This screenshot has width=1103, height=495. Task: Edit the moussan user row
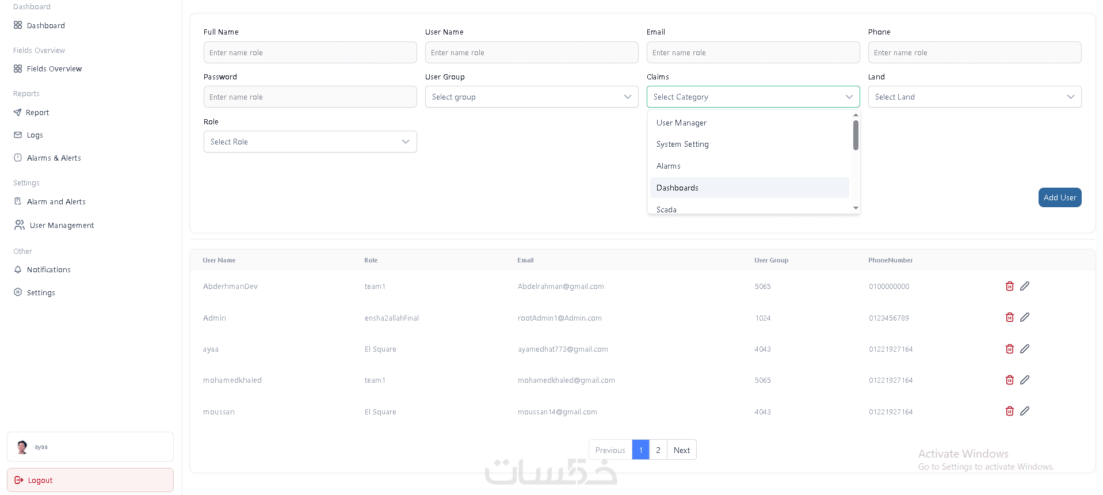pos(1025,411)
